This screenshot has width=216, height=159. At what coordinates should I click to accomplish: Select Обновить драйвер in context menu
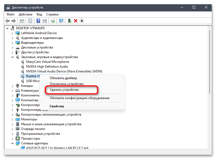[63, 78]
